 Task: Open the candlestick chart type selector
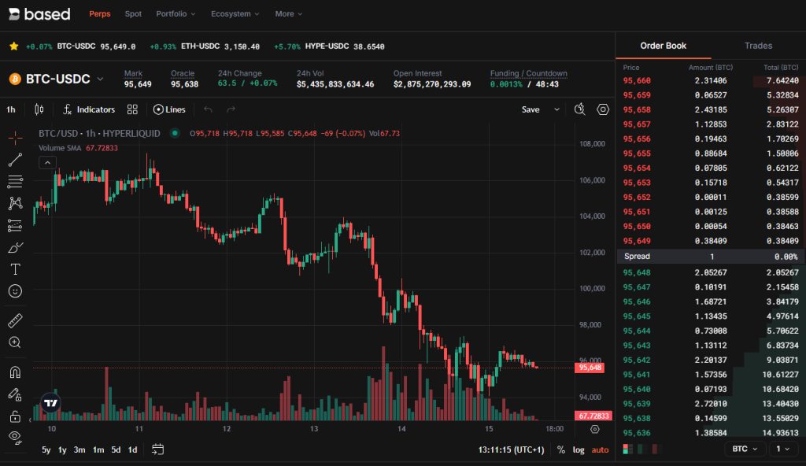point(39,109)
